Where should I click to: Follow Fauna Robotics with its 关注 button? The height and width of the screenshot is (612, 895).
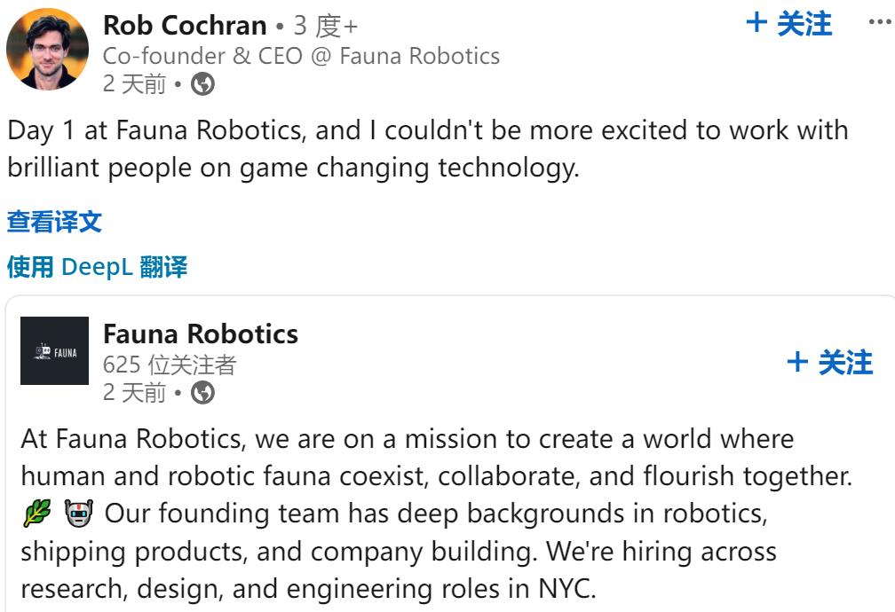click(x=830, y=363)
